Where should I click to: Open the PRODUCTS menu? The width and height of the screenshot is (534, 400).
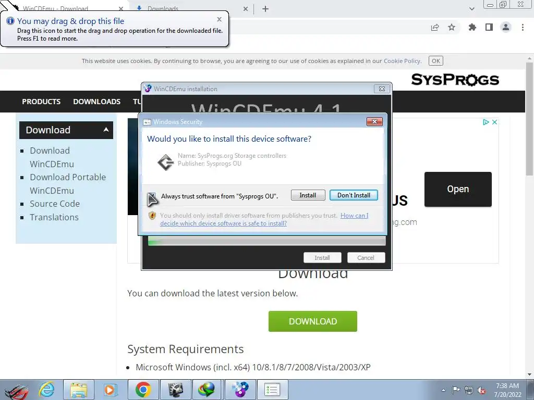click(x=41, y=102)
